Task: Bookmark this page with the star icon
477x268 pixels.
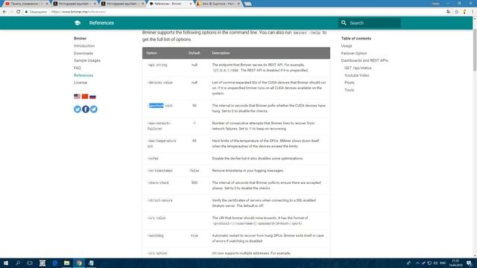Action: (x=457, y=12)
